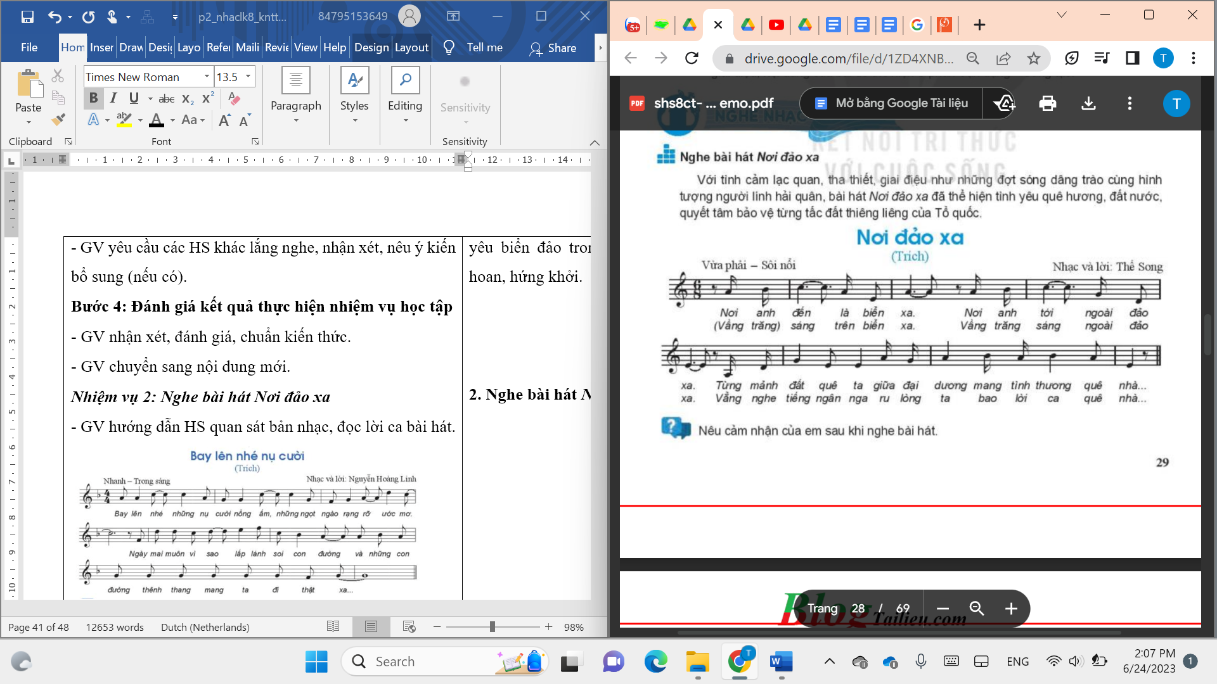This screenshot has width=1217, height=684.
Task: Expand Underline style dropdown arrow
Action: [x=150, y=99]
